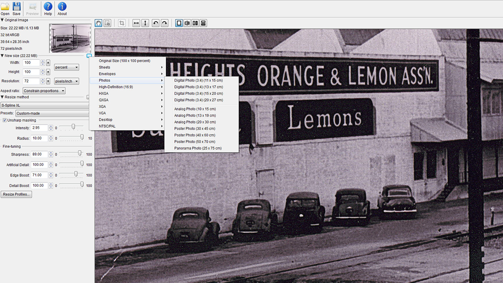Image resolution: width=503 pixels, height=283 pixels.
Task: Open the percent units dropdown
Action: [x=66, y=67]
